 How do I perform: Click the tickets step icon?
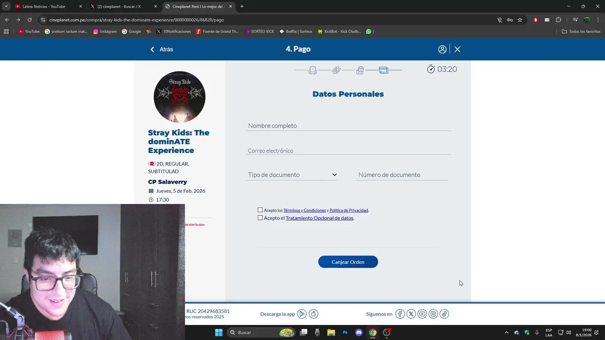(337, 70)
